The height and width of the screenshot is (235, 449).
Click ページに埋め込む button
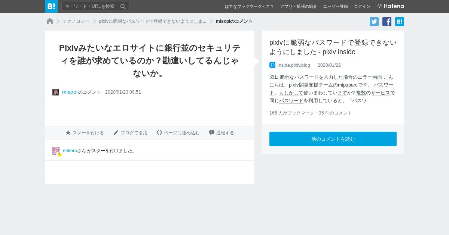(x=178, y=133)
